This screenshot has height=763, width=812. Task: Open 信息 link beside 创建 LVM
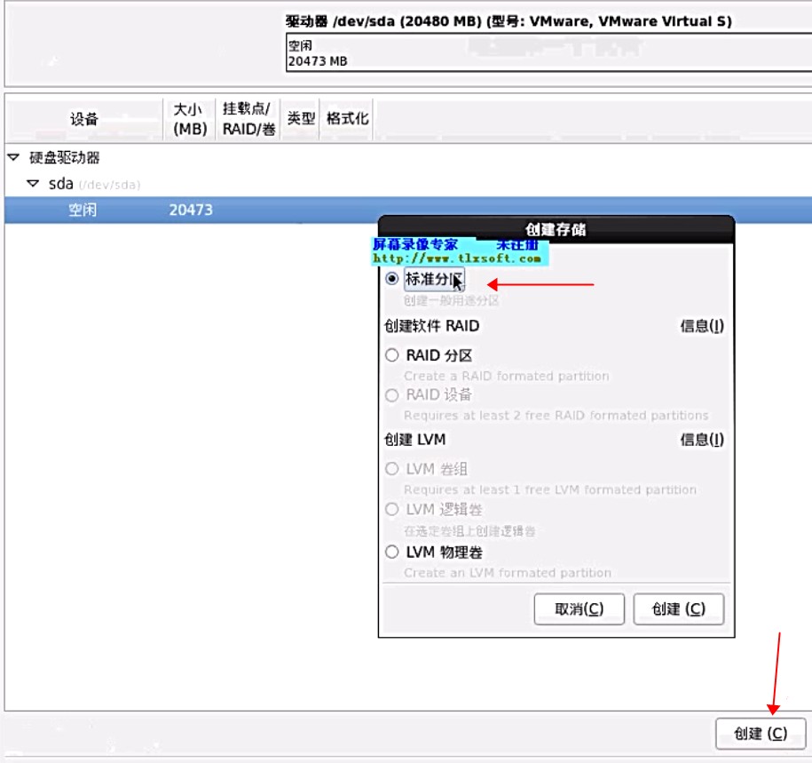[x=702, y=440]
